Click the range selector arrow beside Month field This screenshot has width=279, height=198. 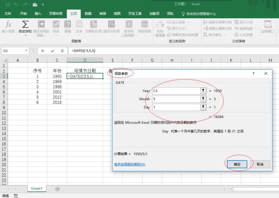pyautogui.click(x=203, y=99)
